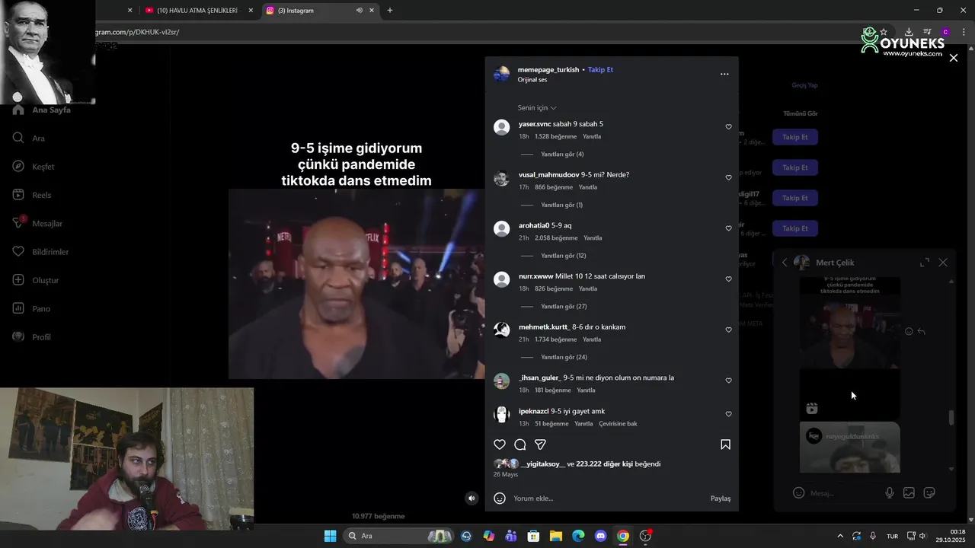Close the Mert Çelik chat popup
The image size is (975, 548).
click(943, 263)
